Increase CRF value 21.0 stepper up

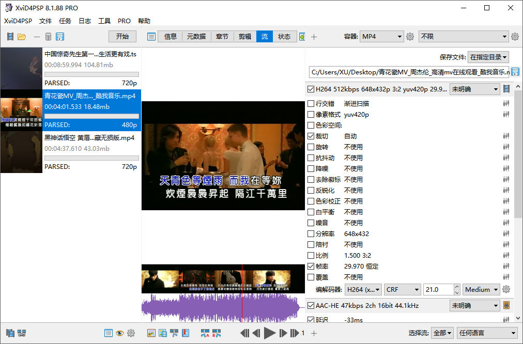pos(457,287)
